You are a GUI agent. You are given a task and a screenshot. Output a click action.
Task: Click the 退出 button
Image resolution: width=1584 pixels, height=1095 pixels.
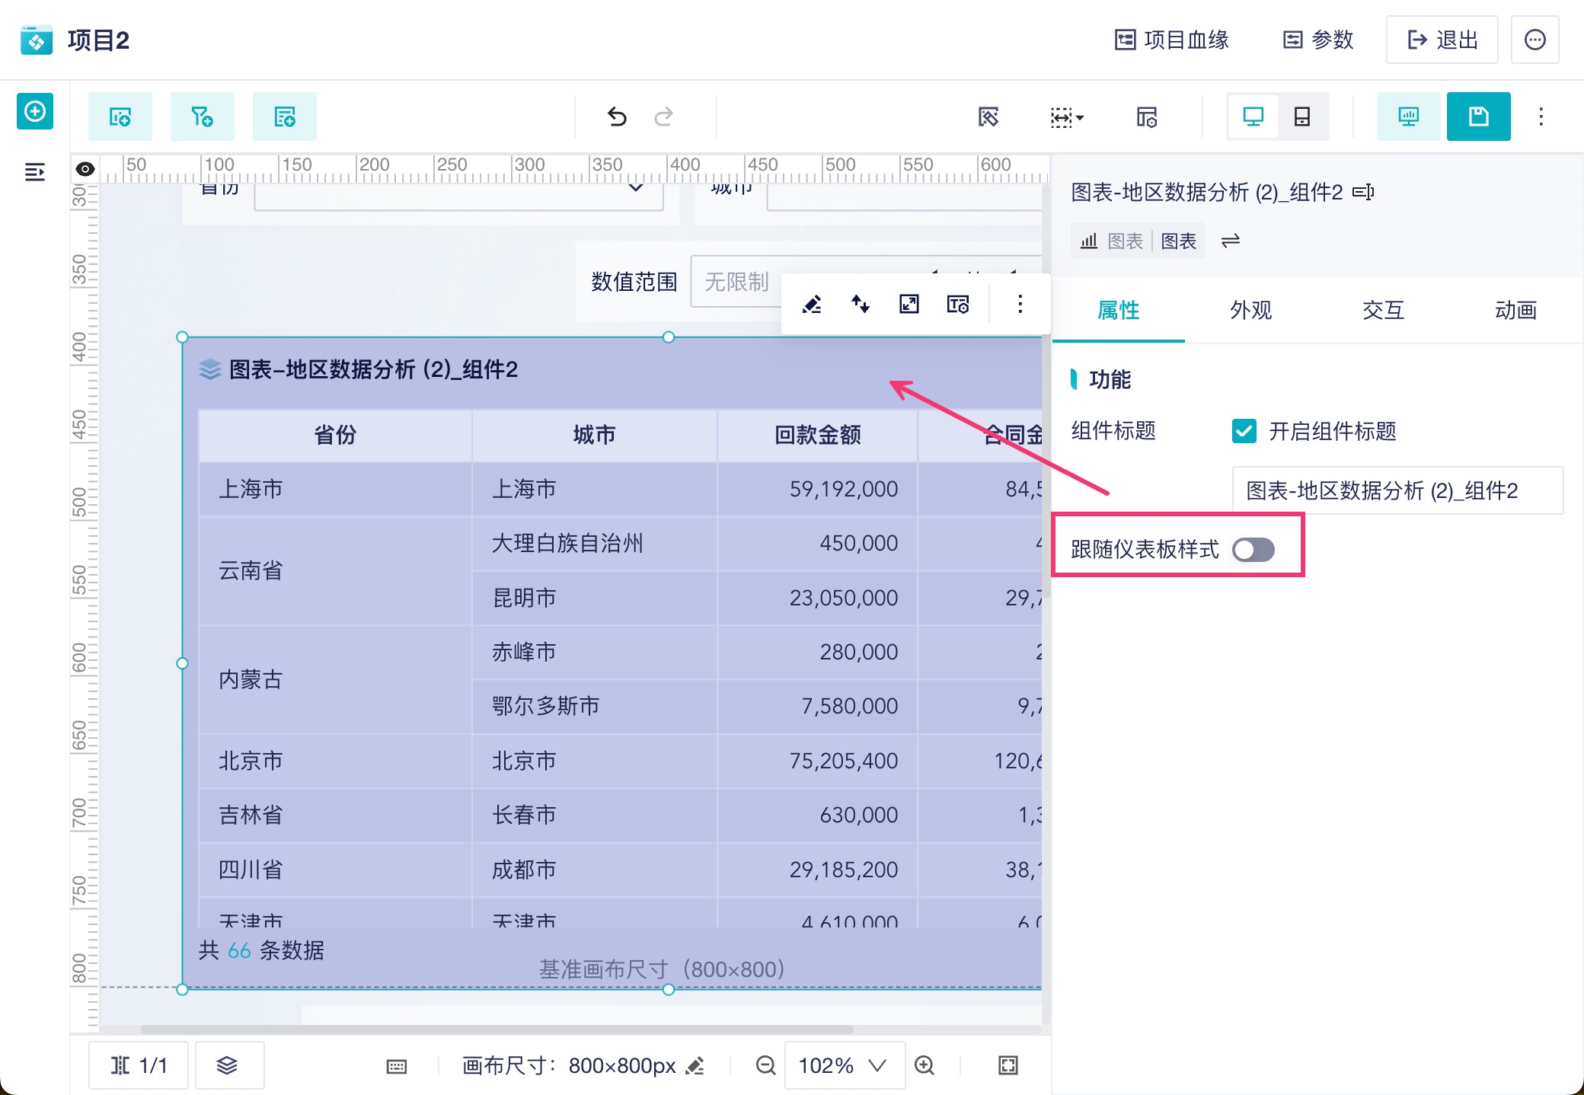tap(1442, 40)
